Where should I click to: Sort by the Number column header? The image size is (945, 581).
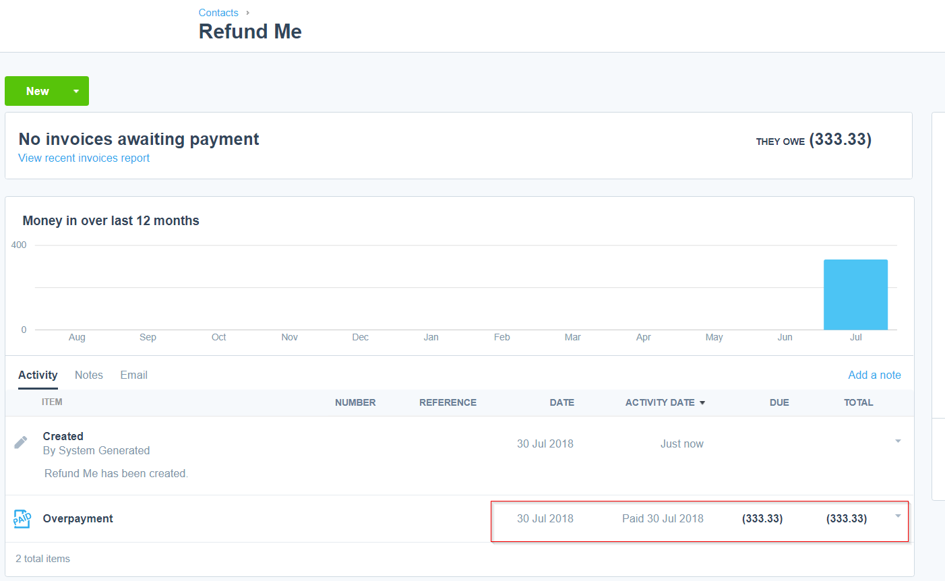(355, 403)
